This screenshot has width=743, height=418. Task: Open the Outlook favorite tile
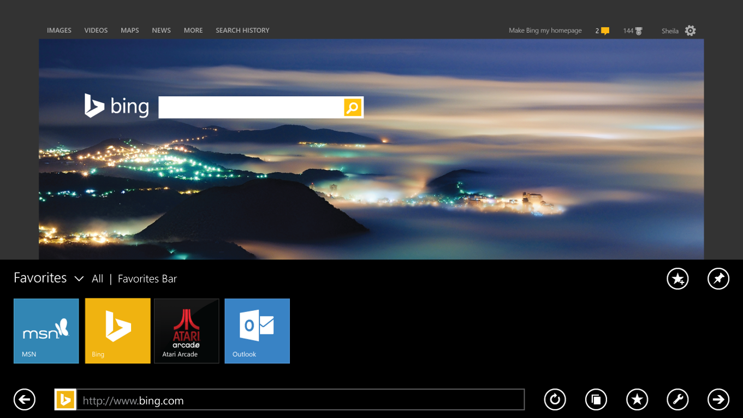(257, 331)
